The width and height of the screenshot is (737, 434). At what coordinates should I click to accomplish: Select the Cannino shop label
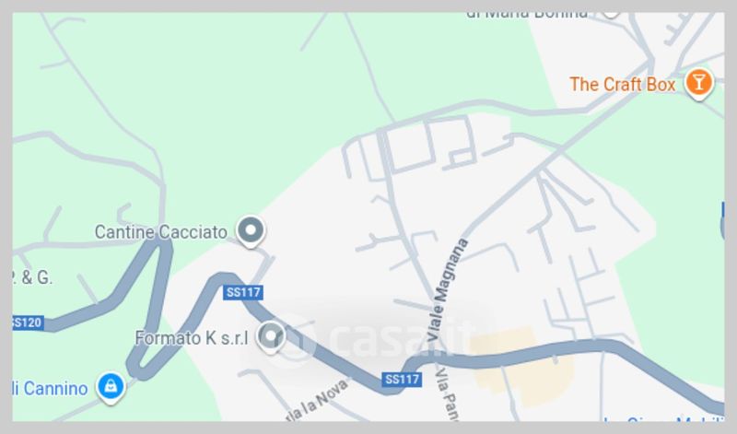(50, 389)
